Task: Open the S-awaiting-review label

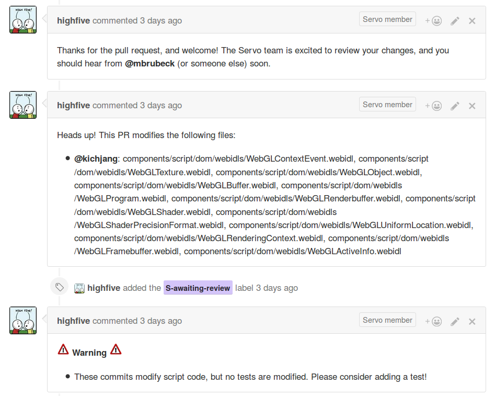Action: point(198,288)
